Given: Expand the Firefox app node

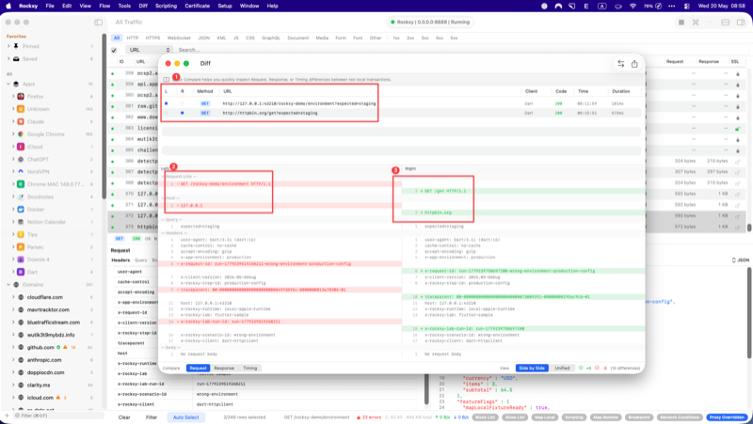Looking at the screenshot, I should tap(13, 97).
